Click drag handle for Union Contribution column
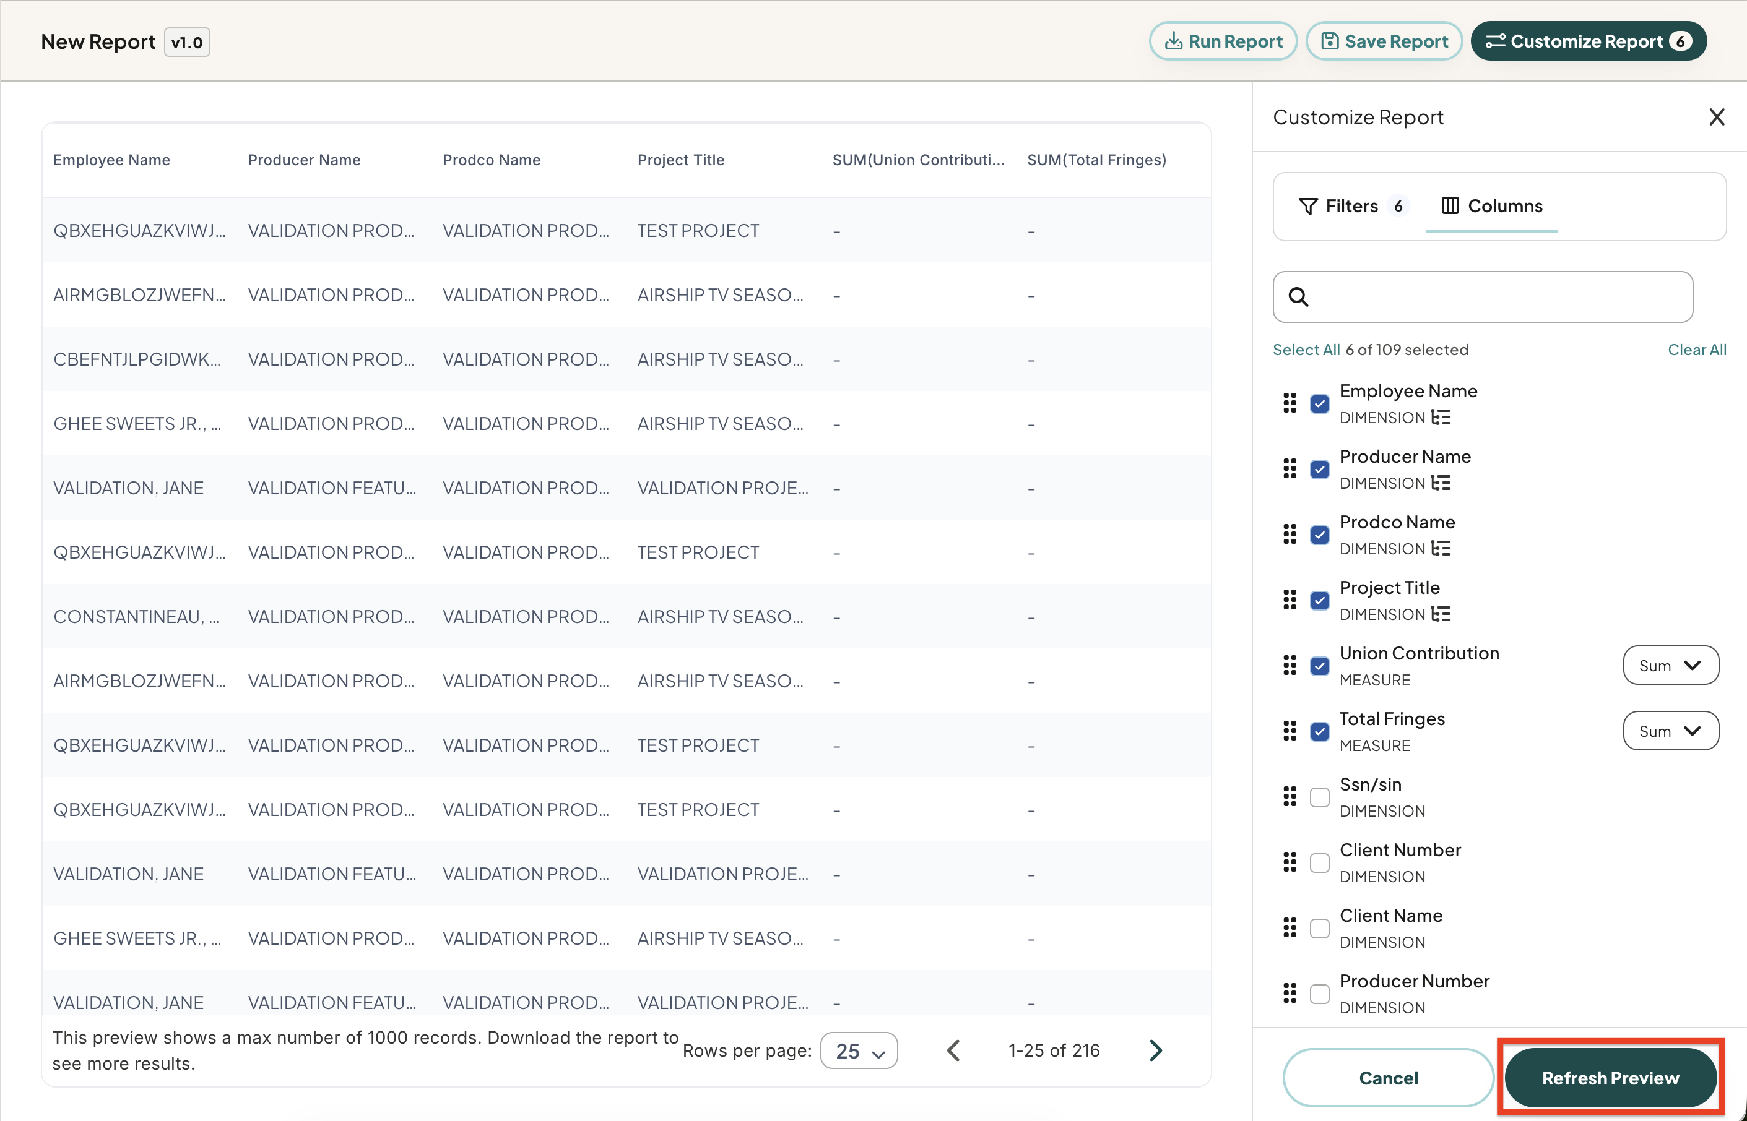Viewport: 1747px width, 1121px height. (x=1290, y=665)
